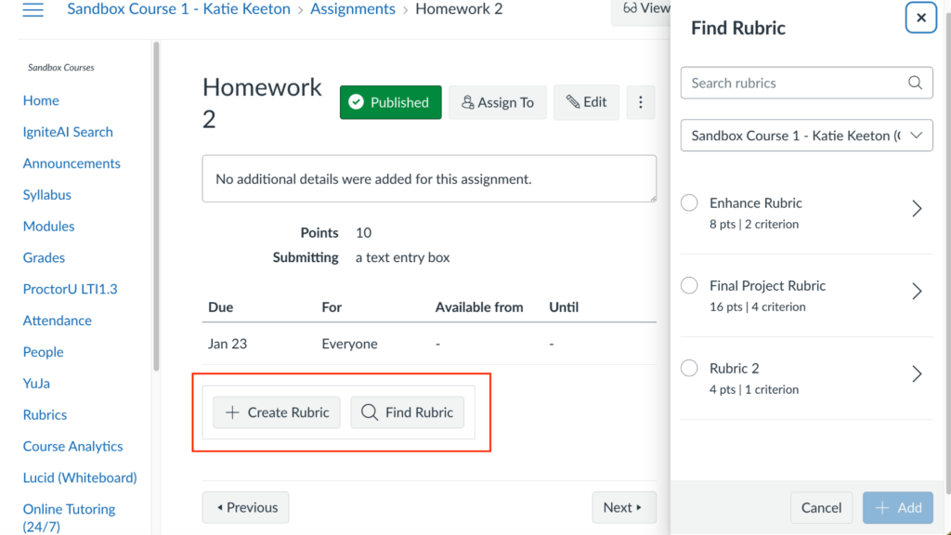Open the Sandbox Course 1 course dropdown
Screen dimensions: 951x535
click(806, 136)
